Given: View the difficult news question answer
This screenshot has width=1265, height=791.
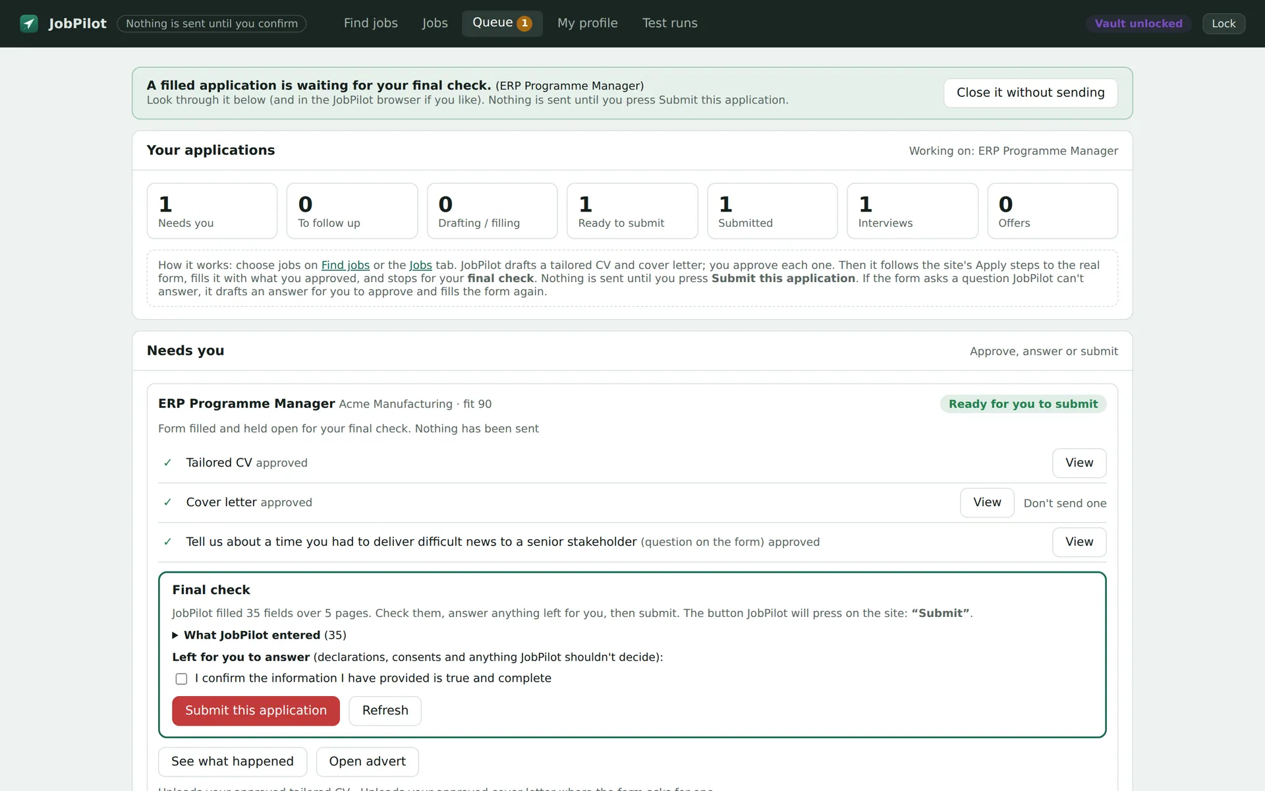Looking at the screenshot, I should (1079, 542).
